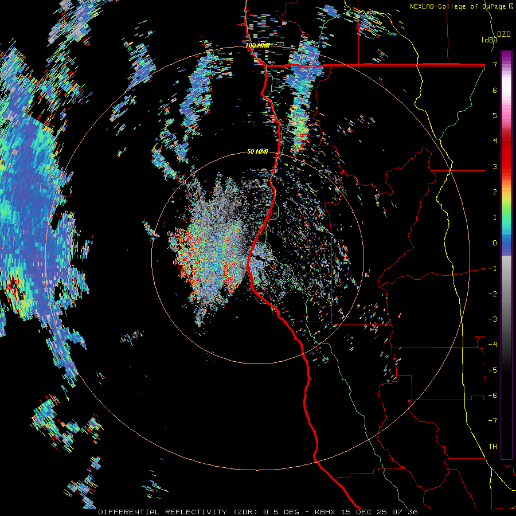This screenshot has height=516, width=516.
Task: Click the -7 dB value on color scale
Action: [492, 421]
